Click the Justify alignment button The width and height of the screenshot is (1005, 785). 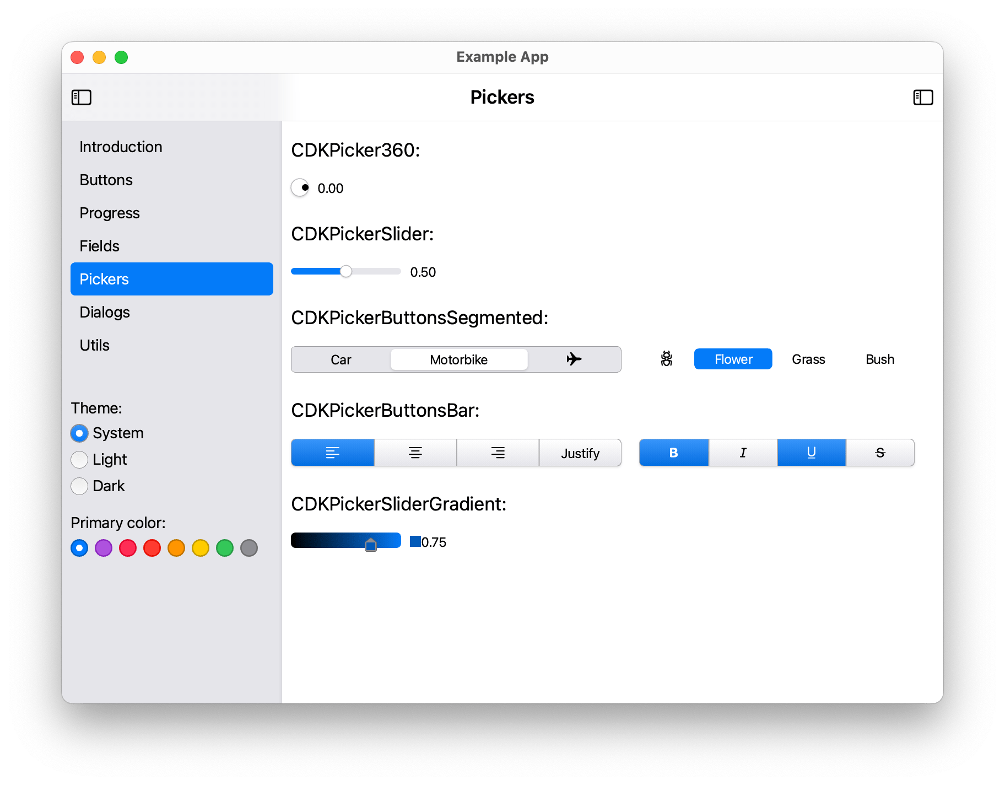click(580, 453)
